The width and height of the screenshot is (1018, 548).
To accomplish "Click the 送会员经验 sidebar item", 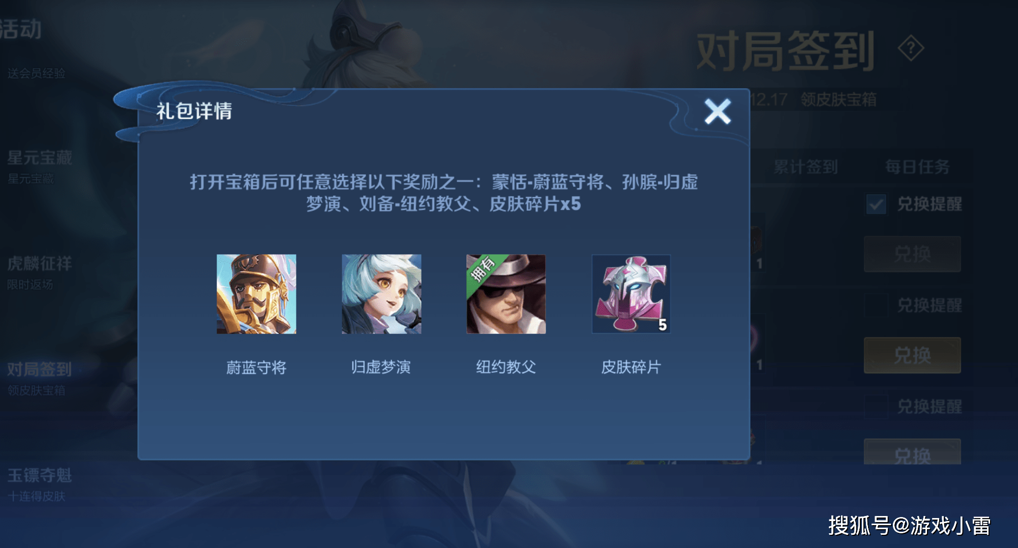I will pyautogui.click(x=37, y=74).
